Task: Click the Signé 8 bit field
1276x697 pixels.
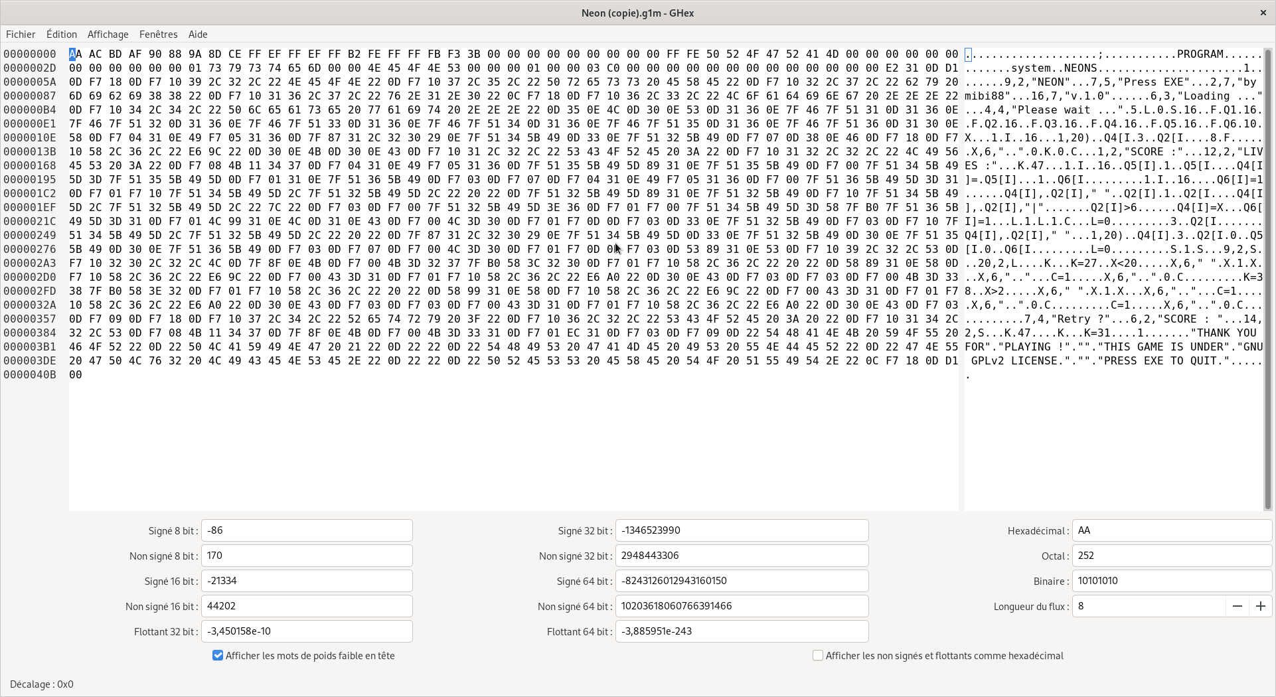Action: point(307,530)
